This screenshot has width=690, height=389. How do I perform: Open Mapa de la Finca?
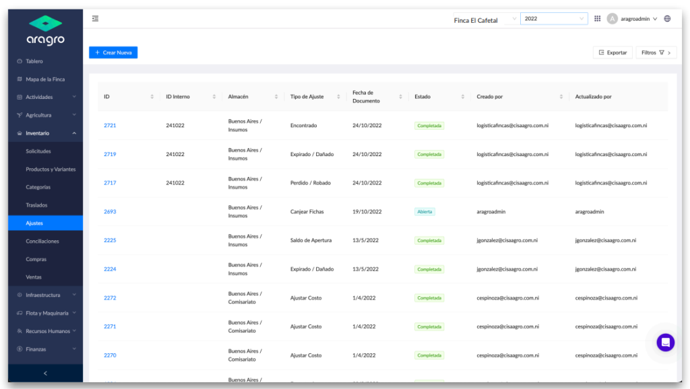[45, 79]
